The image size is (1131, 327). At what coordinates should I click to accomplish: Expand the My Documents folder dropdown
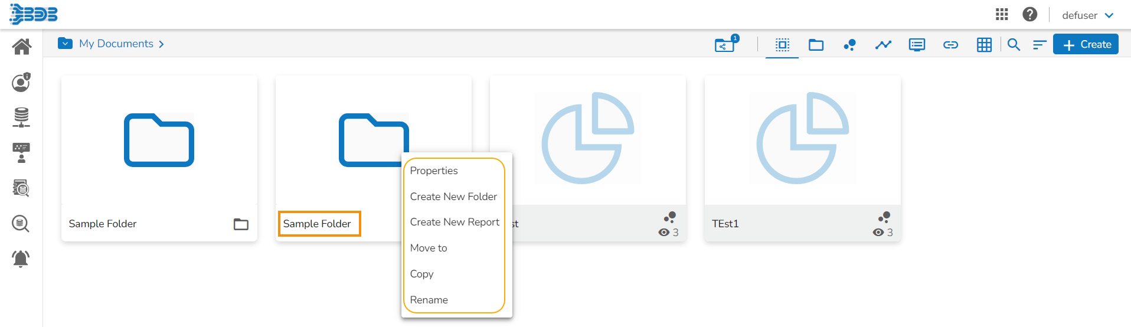[x=65, y=44]
